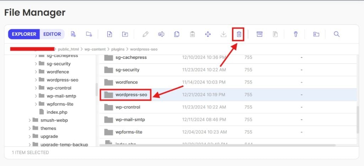Expand the wordfence tree folder chevron
The height and width of the screenshot is (166, 364).
(x=36, y=72)
